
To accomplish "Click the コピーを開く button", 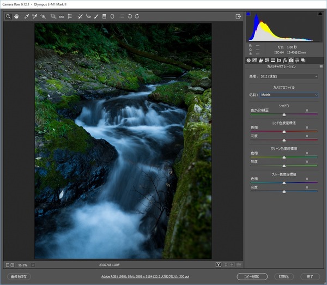I will [x=252, y=276].
